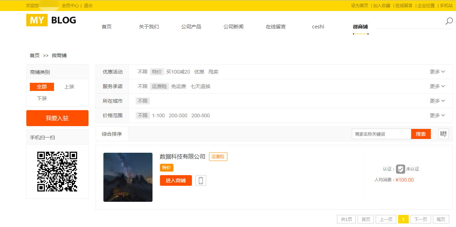
Task: Filter by 甩卖 promotion
Action: click(214, 72)
